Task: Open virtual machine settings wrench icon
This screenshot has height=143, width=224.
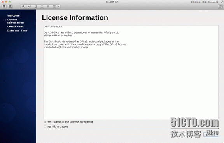Action: point(23,7)
